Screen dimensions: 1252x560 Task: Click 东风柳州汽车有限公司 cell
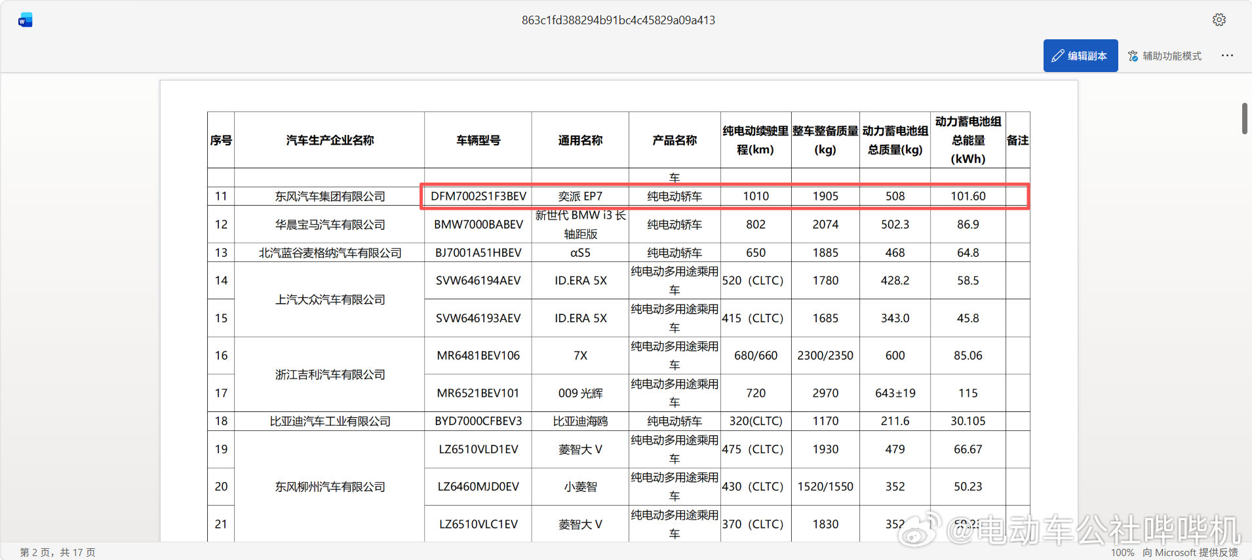(x=330, y=487)
